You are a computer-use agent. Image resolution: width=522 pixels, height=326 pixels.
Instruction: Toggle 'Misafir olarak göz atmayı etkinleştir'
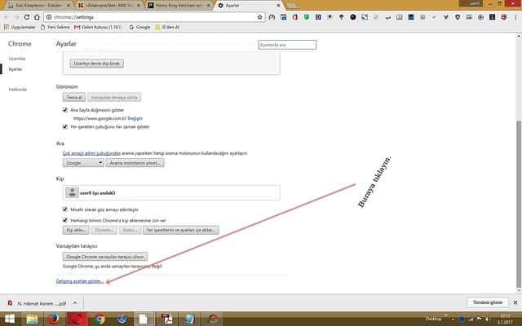pyautogui.click(x=65, y=209)
